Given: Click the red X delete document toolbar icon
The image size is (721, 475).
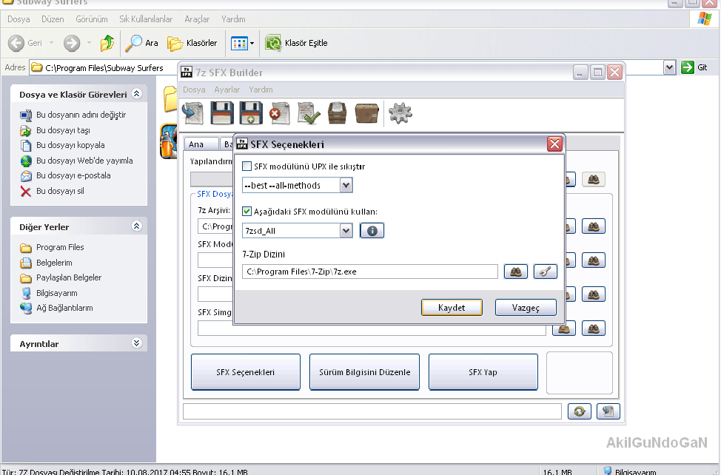Looking at the screenshot, I should [280, 113].
